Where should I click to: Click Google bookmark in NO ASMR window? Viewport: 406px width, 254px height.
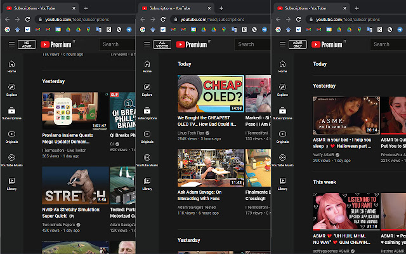click(x=7, y=30)
